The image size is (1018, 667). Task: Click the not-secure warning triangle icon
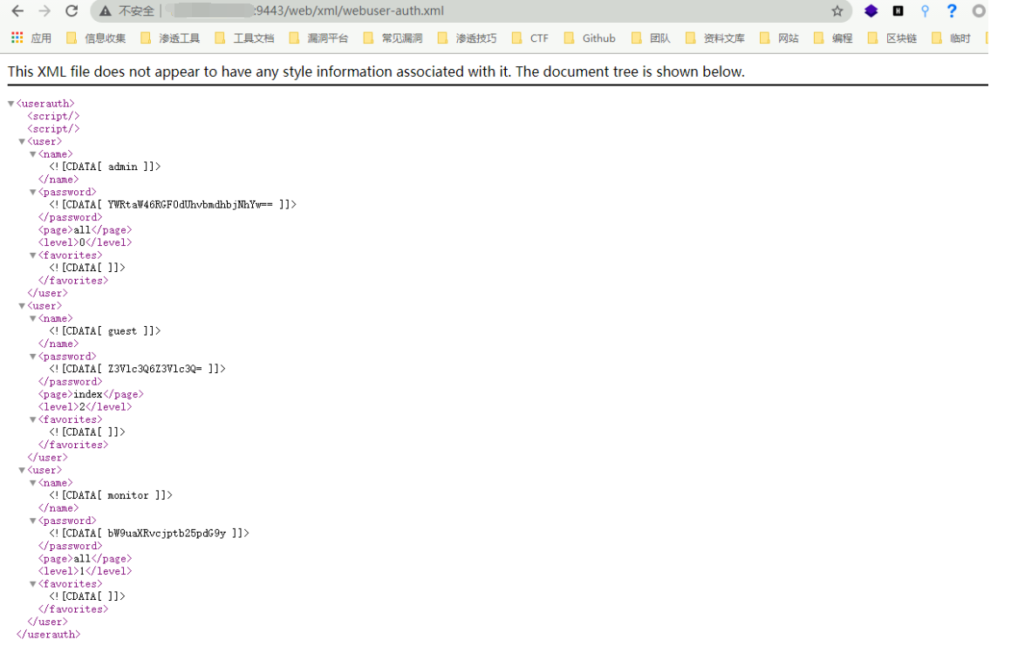click(x=106, y=11)
